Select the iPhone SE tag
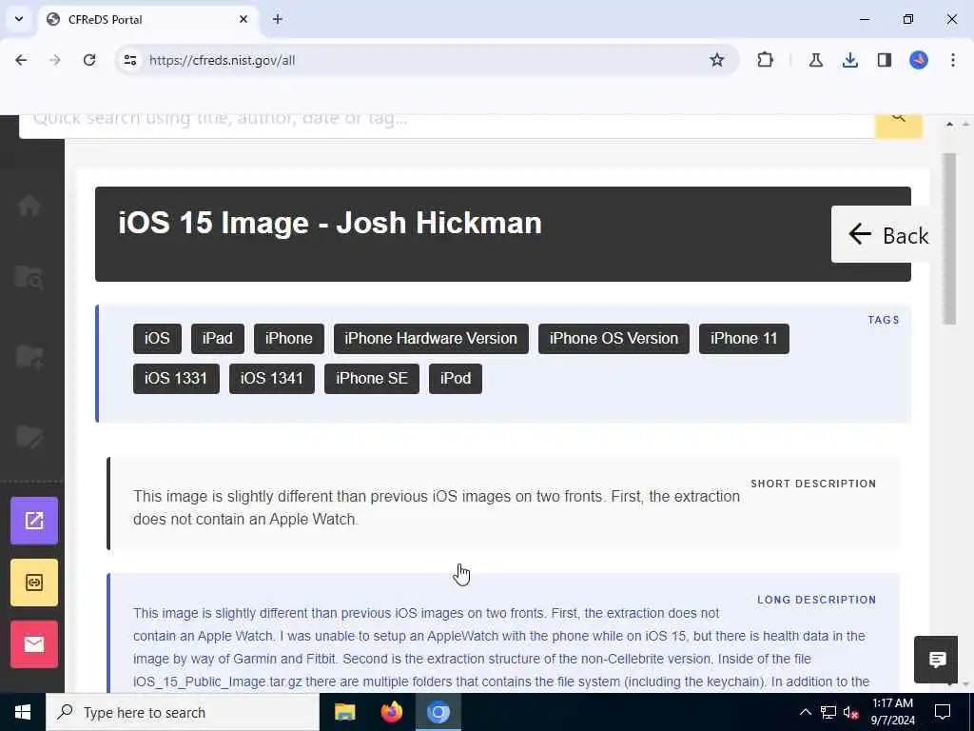Screen dimensions: 974x731 372,379
